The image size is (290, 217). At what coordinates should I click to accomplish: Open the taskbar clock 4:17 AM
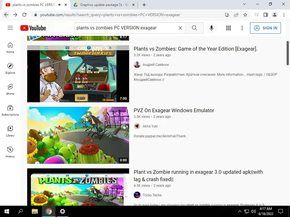pos(266,211)
